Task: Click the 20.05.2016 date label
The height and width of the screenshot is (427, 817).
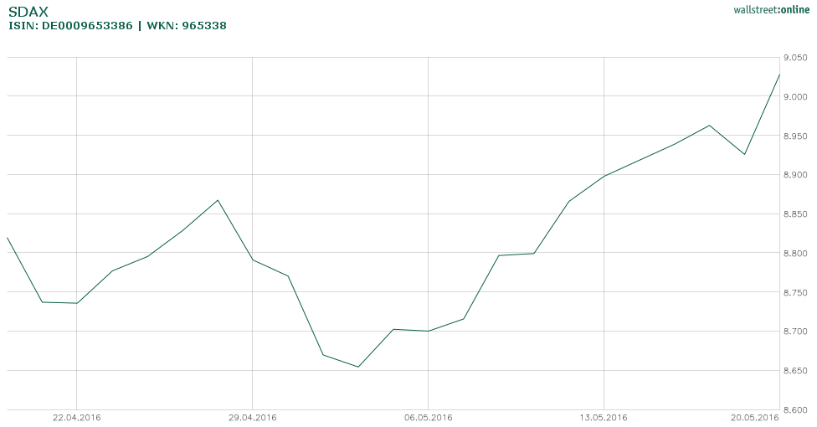Action: (x=756, y=417)
